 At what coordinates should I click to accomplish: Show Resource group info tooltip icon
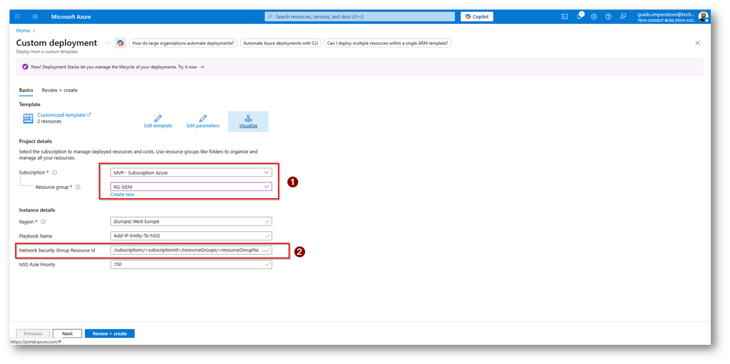point(78,187)
